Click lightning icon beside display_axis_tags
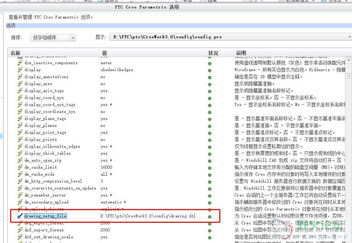 [20, 91]
